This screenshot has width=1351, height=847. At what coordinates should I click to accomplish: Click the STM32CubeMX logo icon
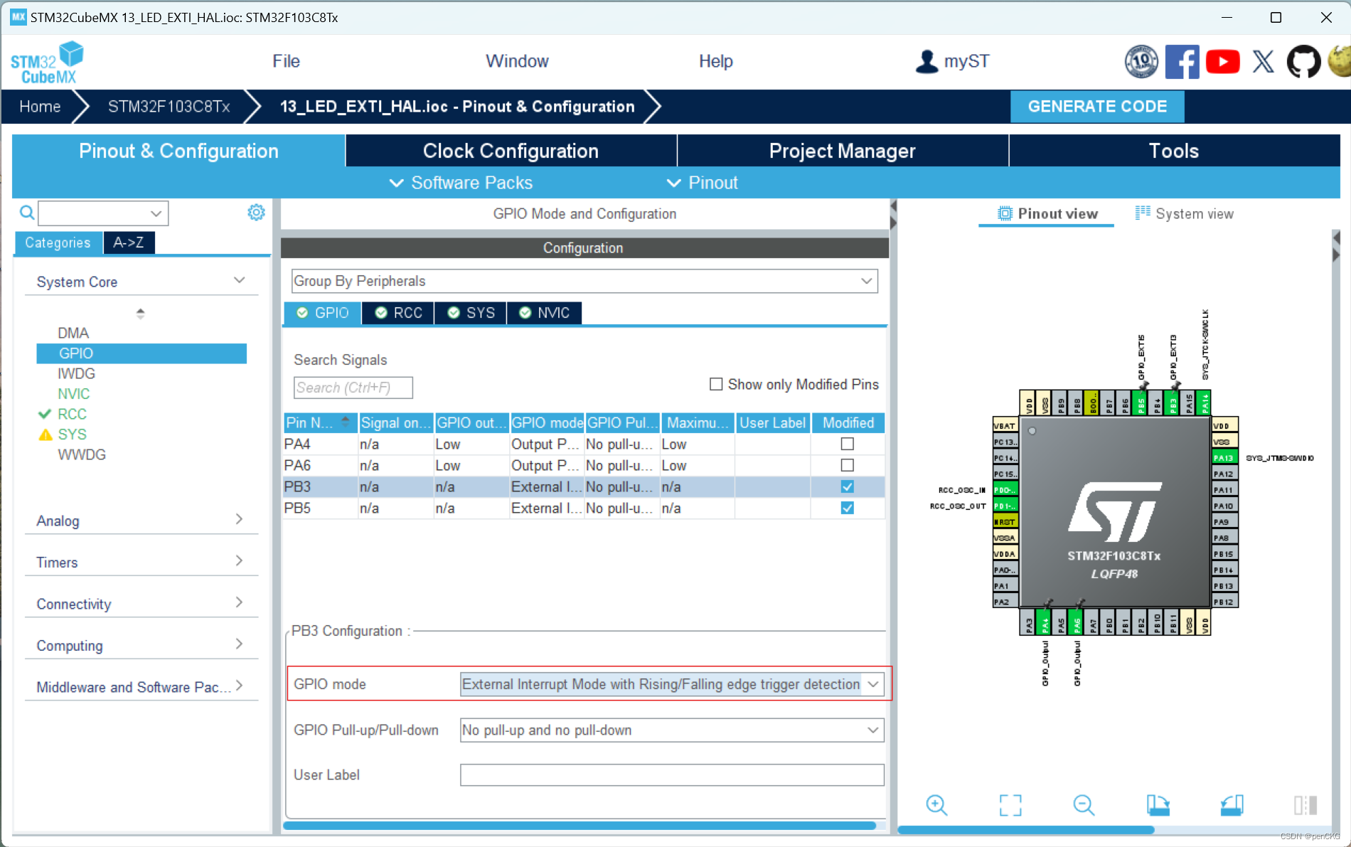[47, 63]
